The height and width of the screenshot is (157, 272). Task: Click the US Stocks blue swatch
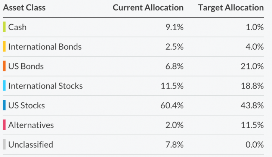4,105
